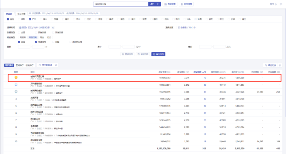Click the 确定选择 confirm button
This screenshot has height=156, width=286.
(158, 54)
